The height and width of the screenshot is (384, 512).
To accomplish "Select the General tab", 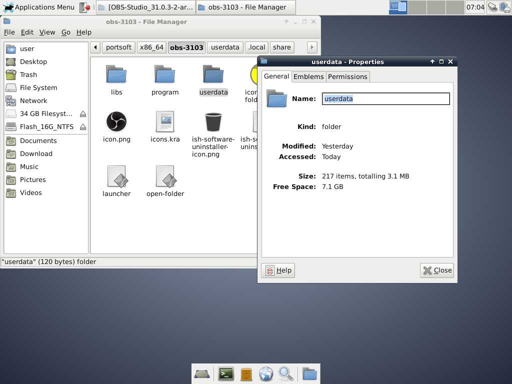I will (276, 76).
